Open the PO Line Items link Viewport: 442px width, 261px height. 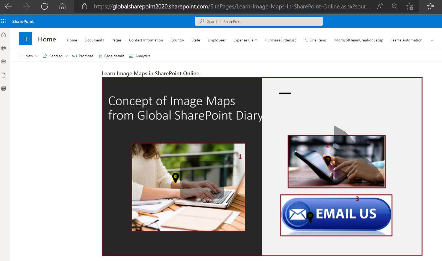(x=315, y=40)
